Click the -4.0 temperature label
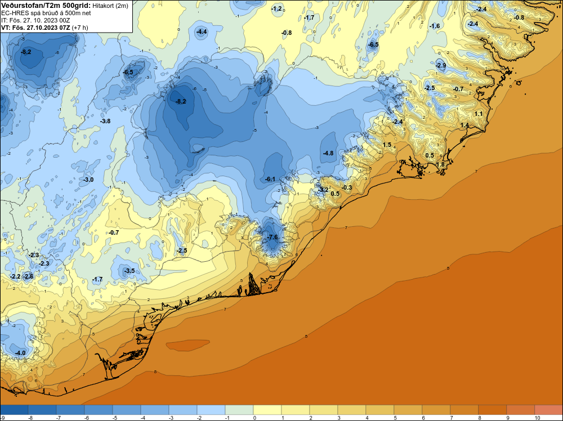The image size is (563, 421). point(20,353)
